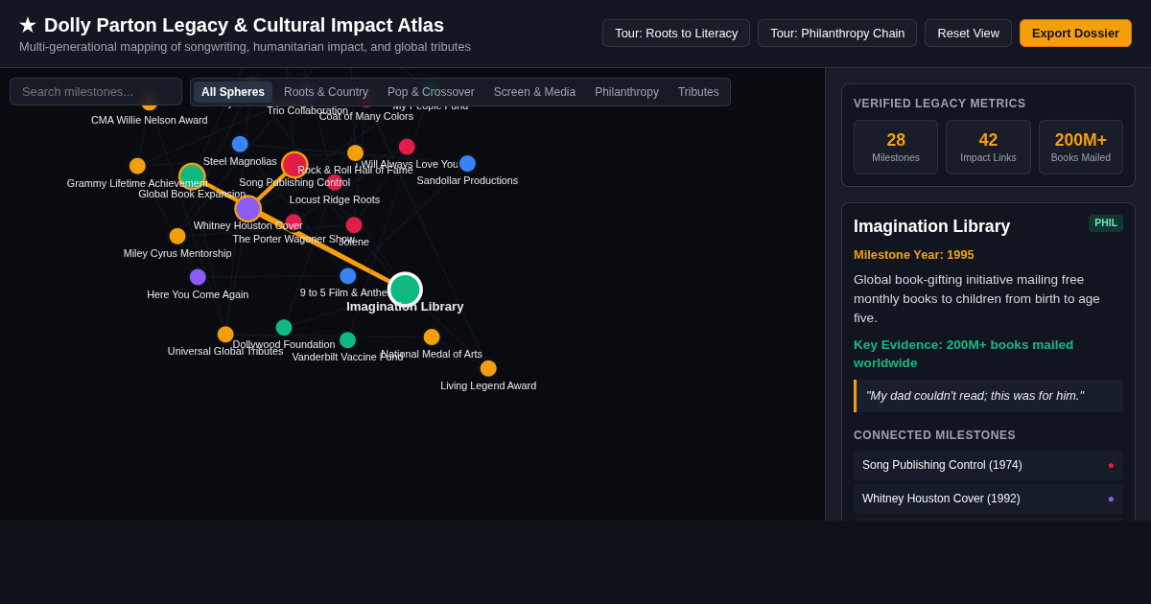Pick the Living Legend Award node
The width and height of the screenshot is (1151, 604).
[x=488, y=368]
